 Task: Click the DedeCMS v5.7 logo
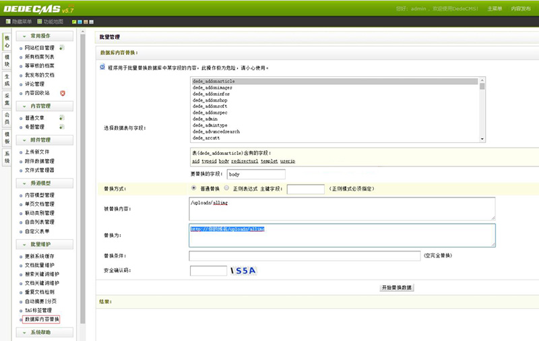(x=39, y=7)
